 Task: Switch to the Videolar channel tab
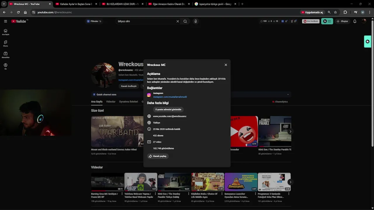(x=111, y=102)
